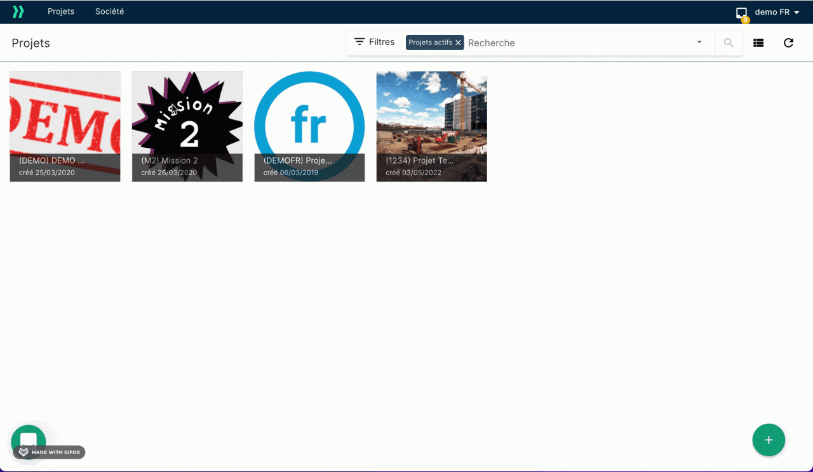Expand the demo FR account dropdown
Image resolution: width=813 pixels, height=472 pixels.
pyautogui.click(x=777, y=12)
